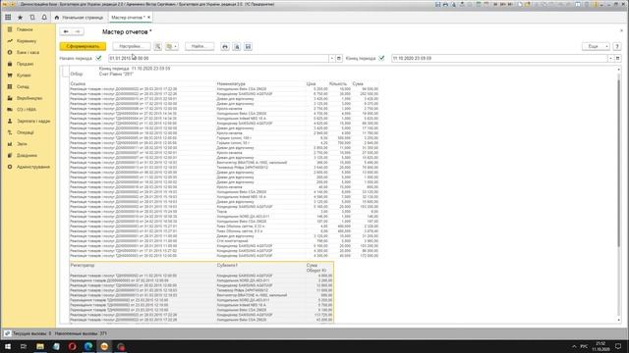Open notifications bell icon
This screenshot has width=629, height=353.
pos(44,18)
